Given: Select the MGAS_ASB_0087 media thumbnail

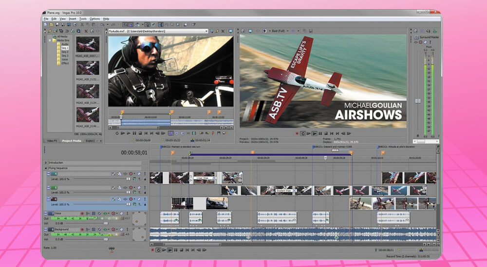Looking at the screenshot, I should (88, 44).
